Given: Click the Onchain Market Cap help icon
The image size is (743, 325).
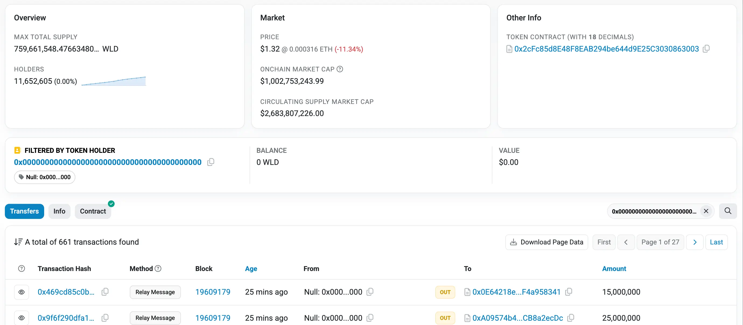Looking at the screenshot, I should point(340,69).
